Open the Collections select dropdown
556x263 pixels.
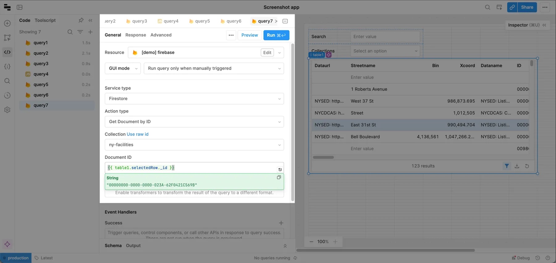[385, 51]
